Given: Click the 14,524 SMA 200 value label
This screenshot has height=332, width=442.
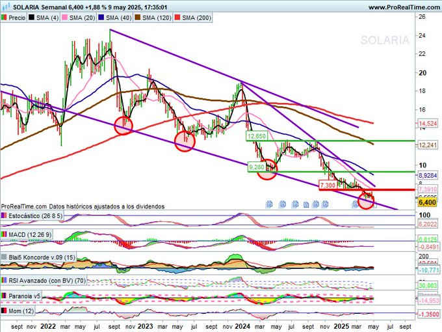Looking at the screenshot, I should click(428, 124).
